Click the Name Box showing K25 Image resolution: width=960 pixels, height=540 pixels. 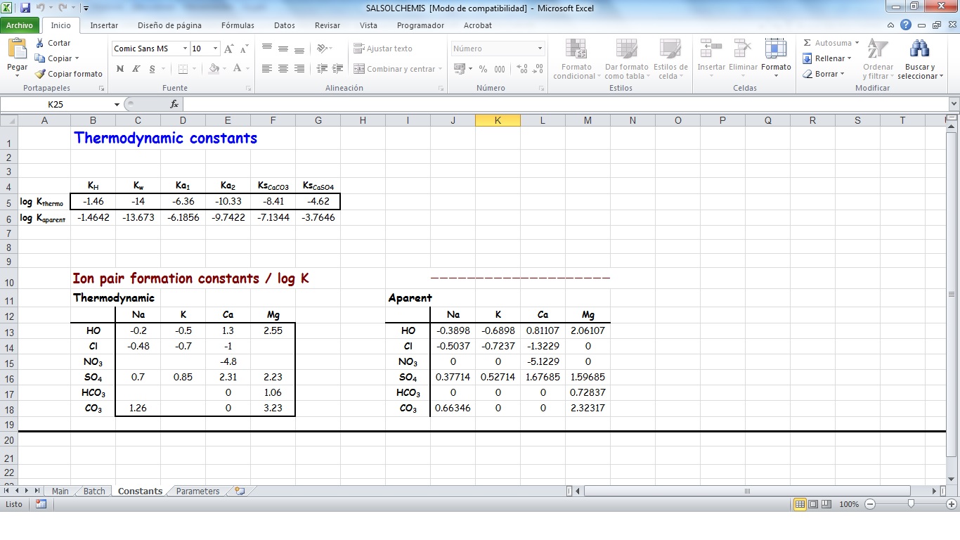pyautogui.click(x=56, y=104)
